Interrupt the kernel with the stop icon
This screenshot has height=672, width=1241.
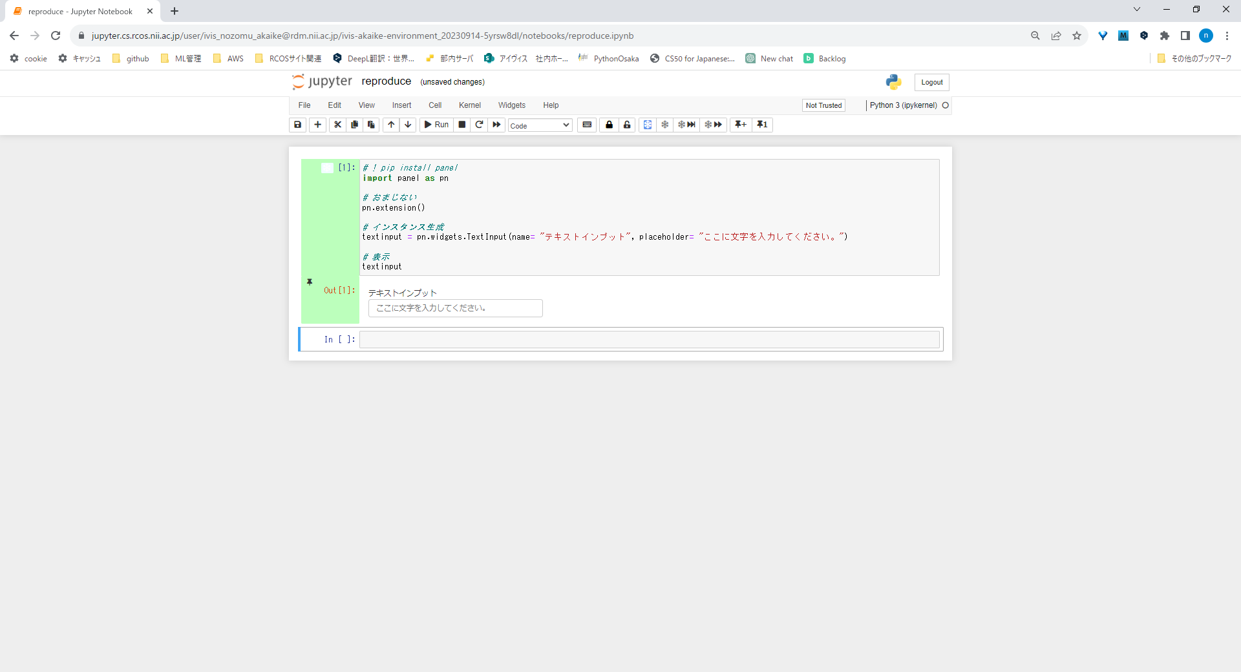(x=461, y=125)
